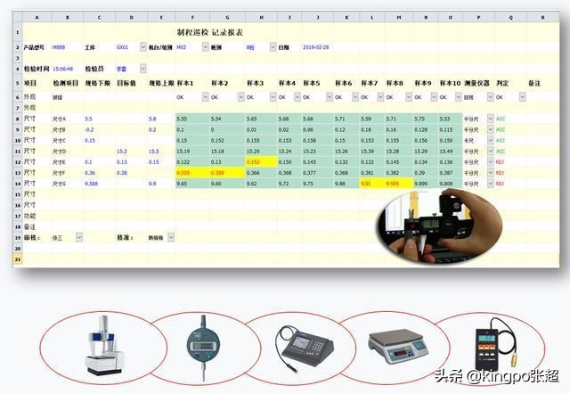Click 尺寸D 样本10 value 15.49

tap(446, 152)
